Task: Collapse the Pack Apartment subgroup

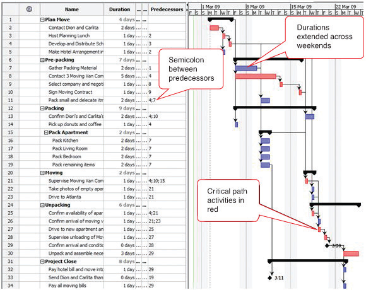Action: point(46,132)
